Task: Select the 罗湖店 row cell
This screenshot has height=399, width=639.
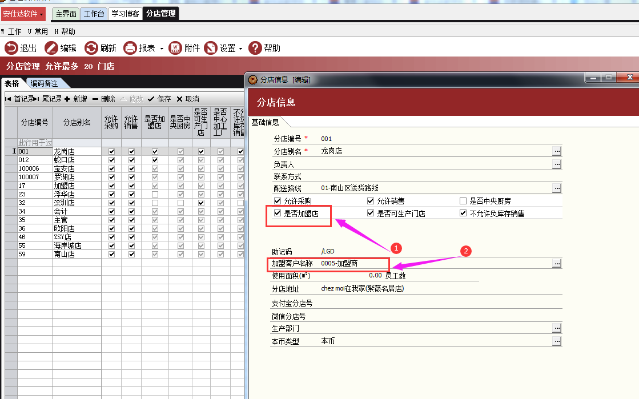Action: (x=77, y=177)
